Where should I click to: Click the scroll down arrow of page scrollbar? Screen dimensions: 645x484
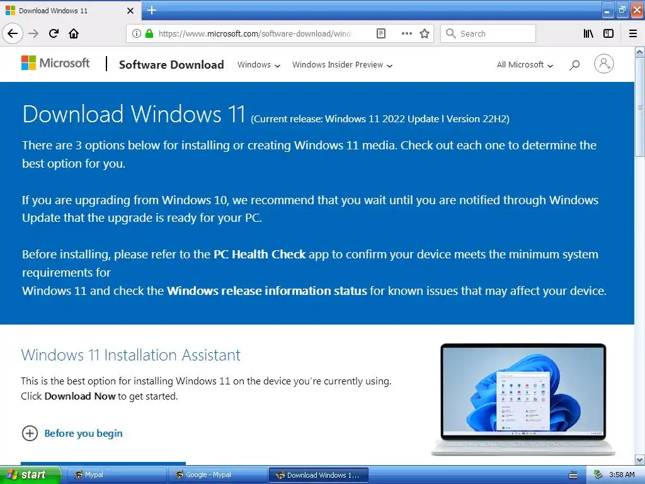[639, 459]
